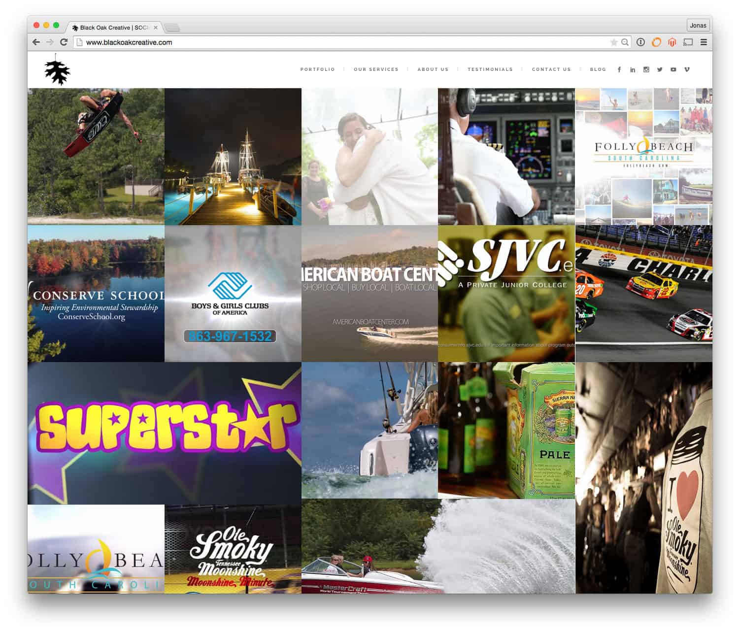740x633 pixels.
Task: Open the Portfolio menu item
Action: pos(318,69)
